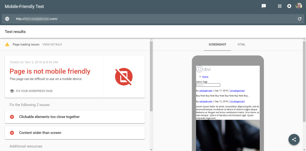The height and width of the screenshot is (151, 306).
Task: Click the share floating button
Action: click(x=294, y=140)
